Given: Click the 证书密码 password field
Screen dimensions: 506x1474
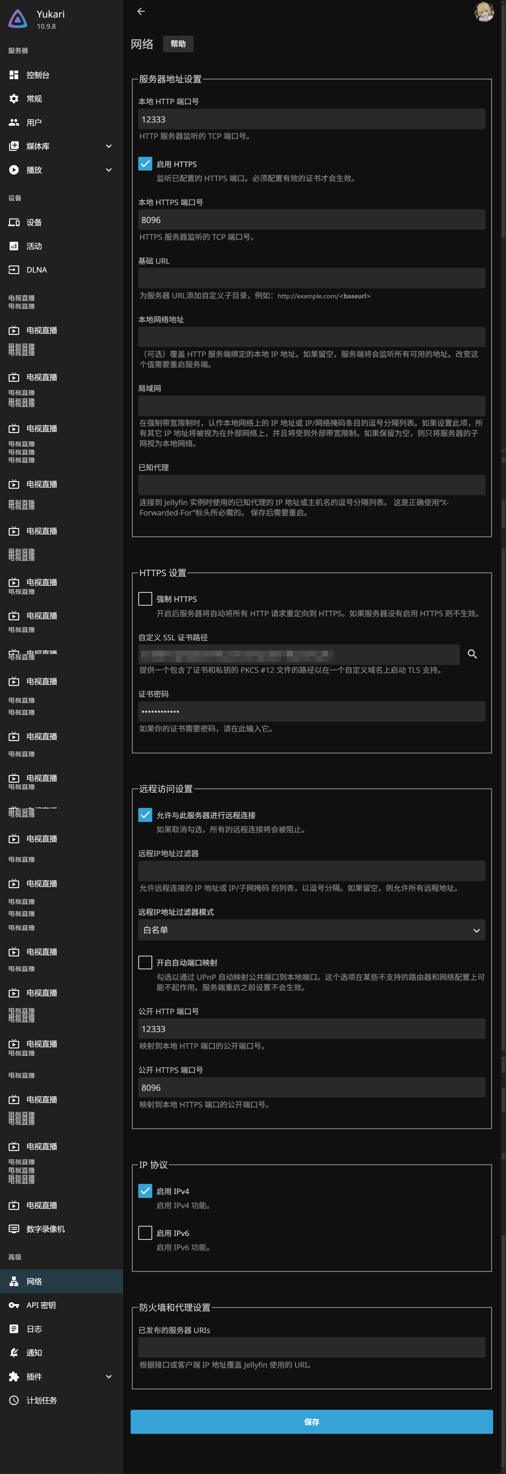Looking at the screenshot, I should pos(312,711).
